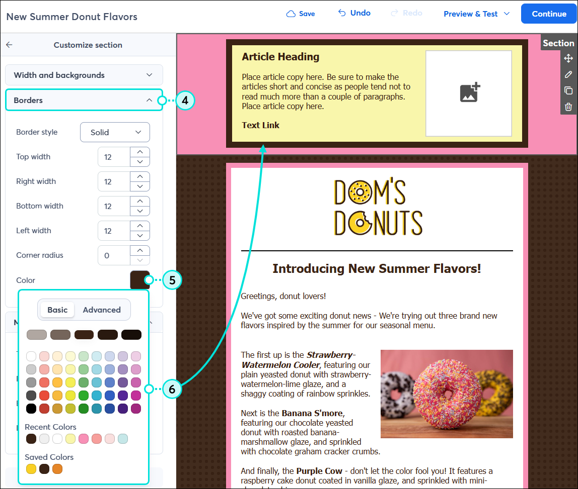Click Text Link in the article preview

tap(260, 125)
